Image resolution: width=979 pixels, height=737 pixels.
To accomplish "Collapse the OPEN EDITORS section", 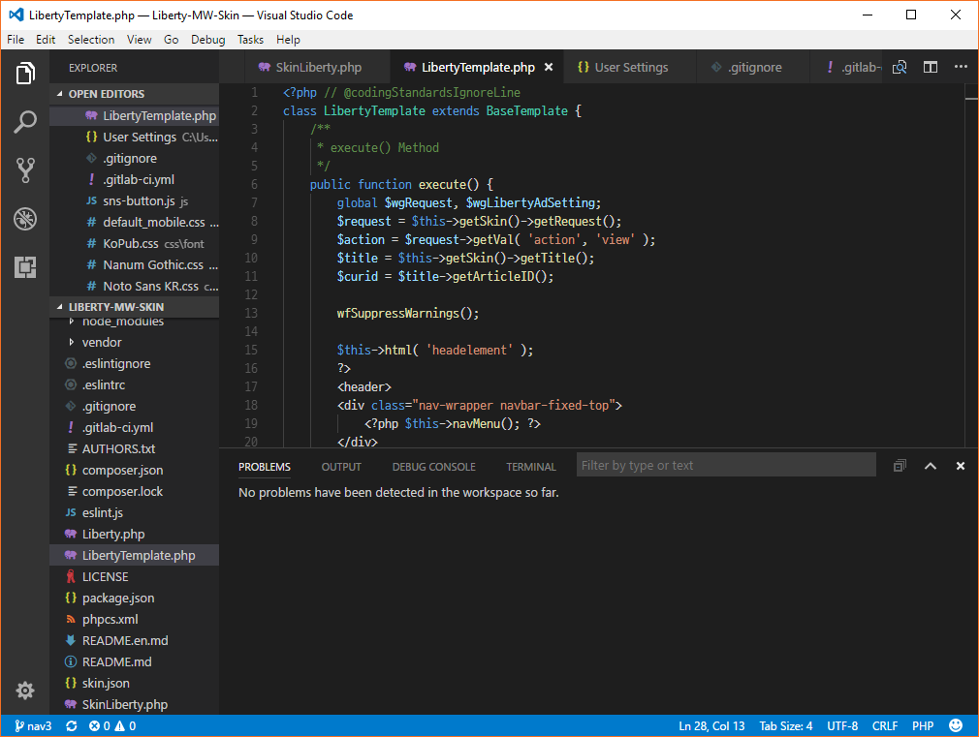I will (x=134, y=94).
